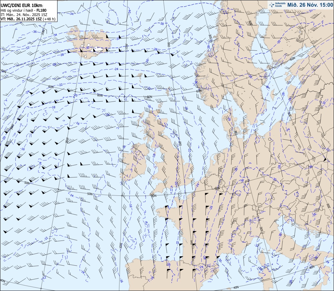Click the "VT: Mið.. 26.11.2025 15Z (+48 h)" valid time
Image resolution: width=334 pixels, height=291 pixels.
pos(28,19)
